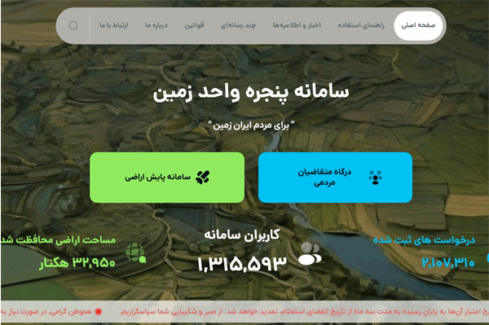
Task: Select the صفحه اصلی tab
Action: [x=418, y=25]
